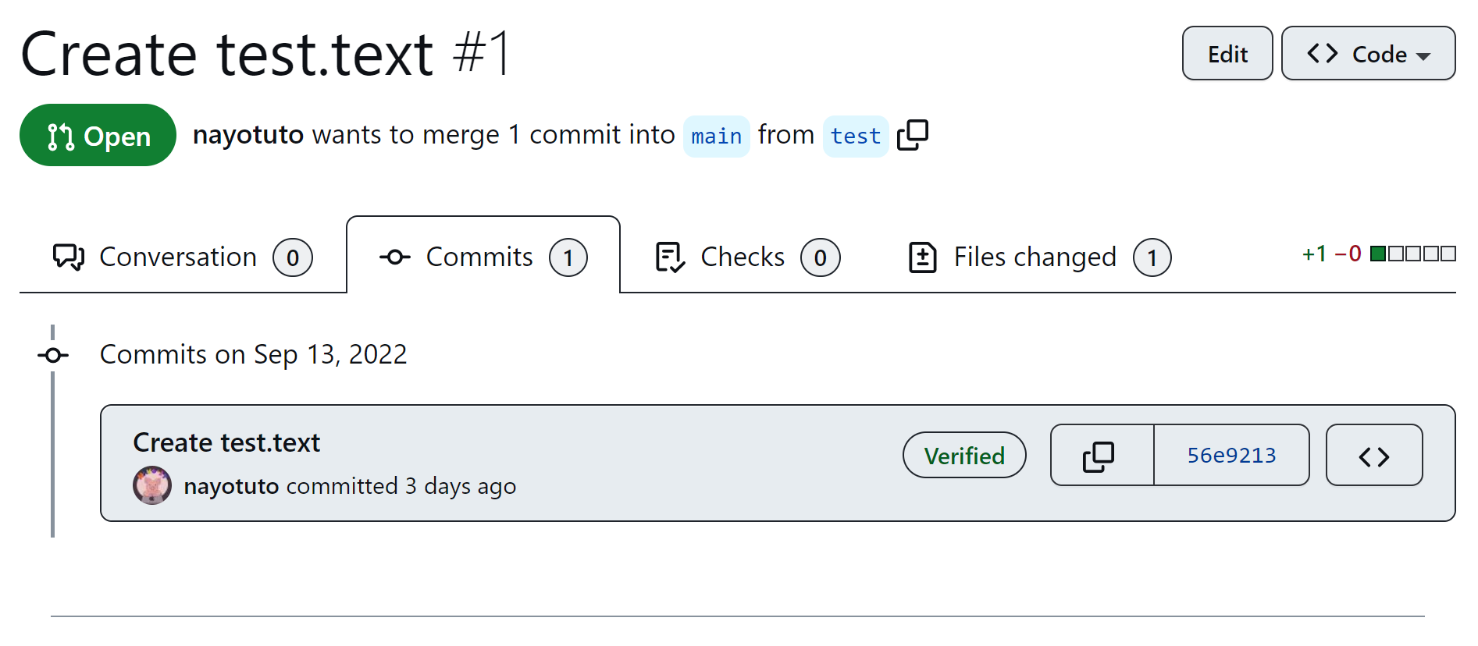This screenshot has height=646, width=1478.
Task: Click the Verified signature badge
Action: click(x=963, y=456)
